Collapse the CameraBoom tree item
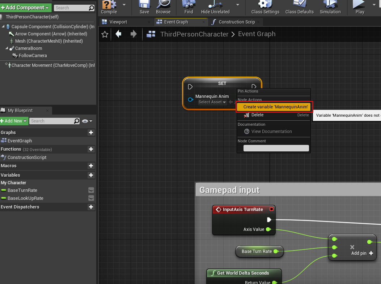The image size is (381, 284). click(7, 48)
